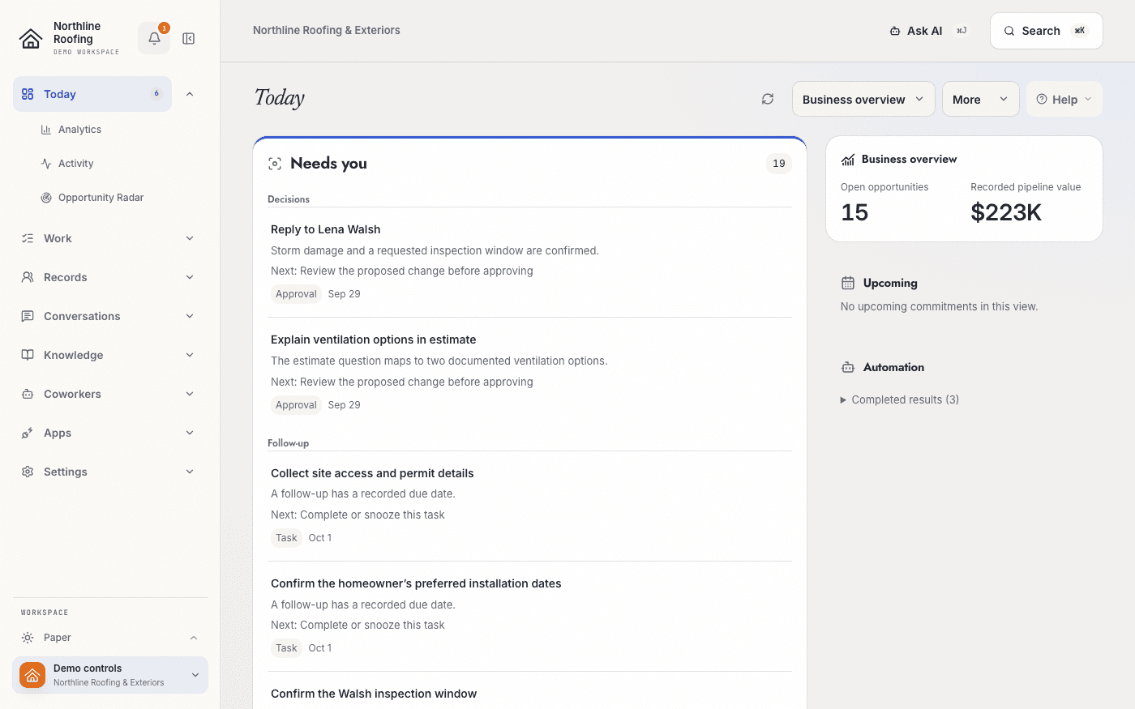Image resolution: width=1135 pixels, height=709 pixels.
Task: Click the Upcoming calendar icon
Action: (x=848, y=283)
